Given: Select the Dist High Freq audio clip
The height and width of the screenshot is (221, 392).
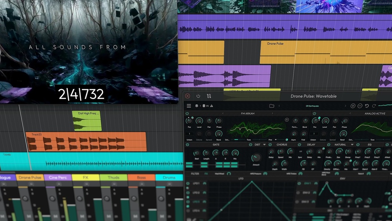Looking at the screenshot, I should [87, 121].
